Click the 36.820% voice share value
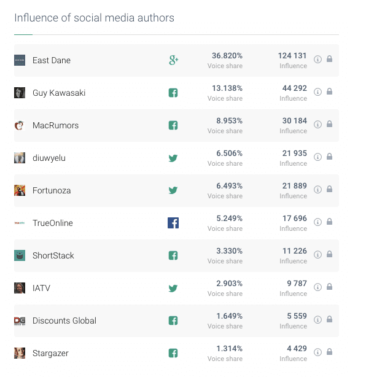Viewport: 382px width, 377px height. (227, 56)
